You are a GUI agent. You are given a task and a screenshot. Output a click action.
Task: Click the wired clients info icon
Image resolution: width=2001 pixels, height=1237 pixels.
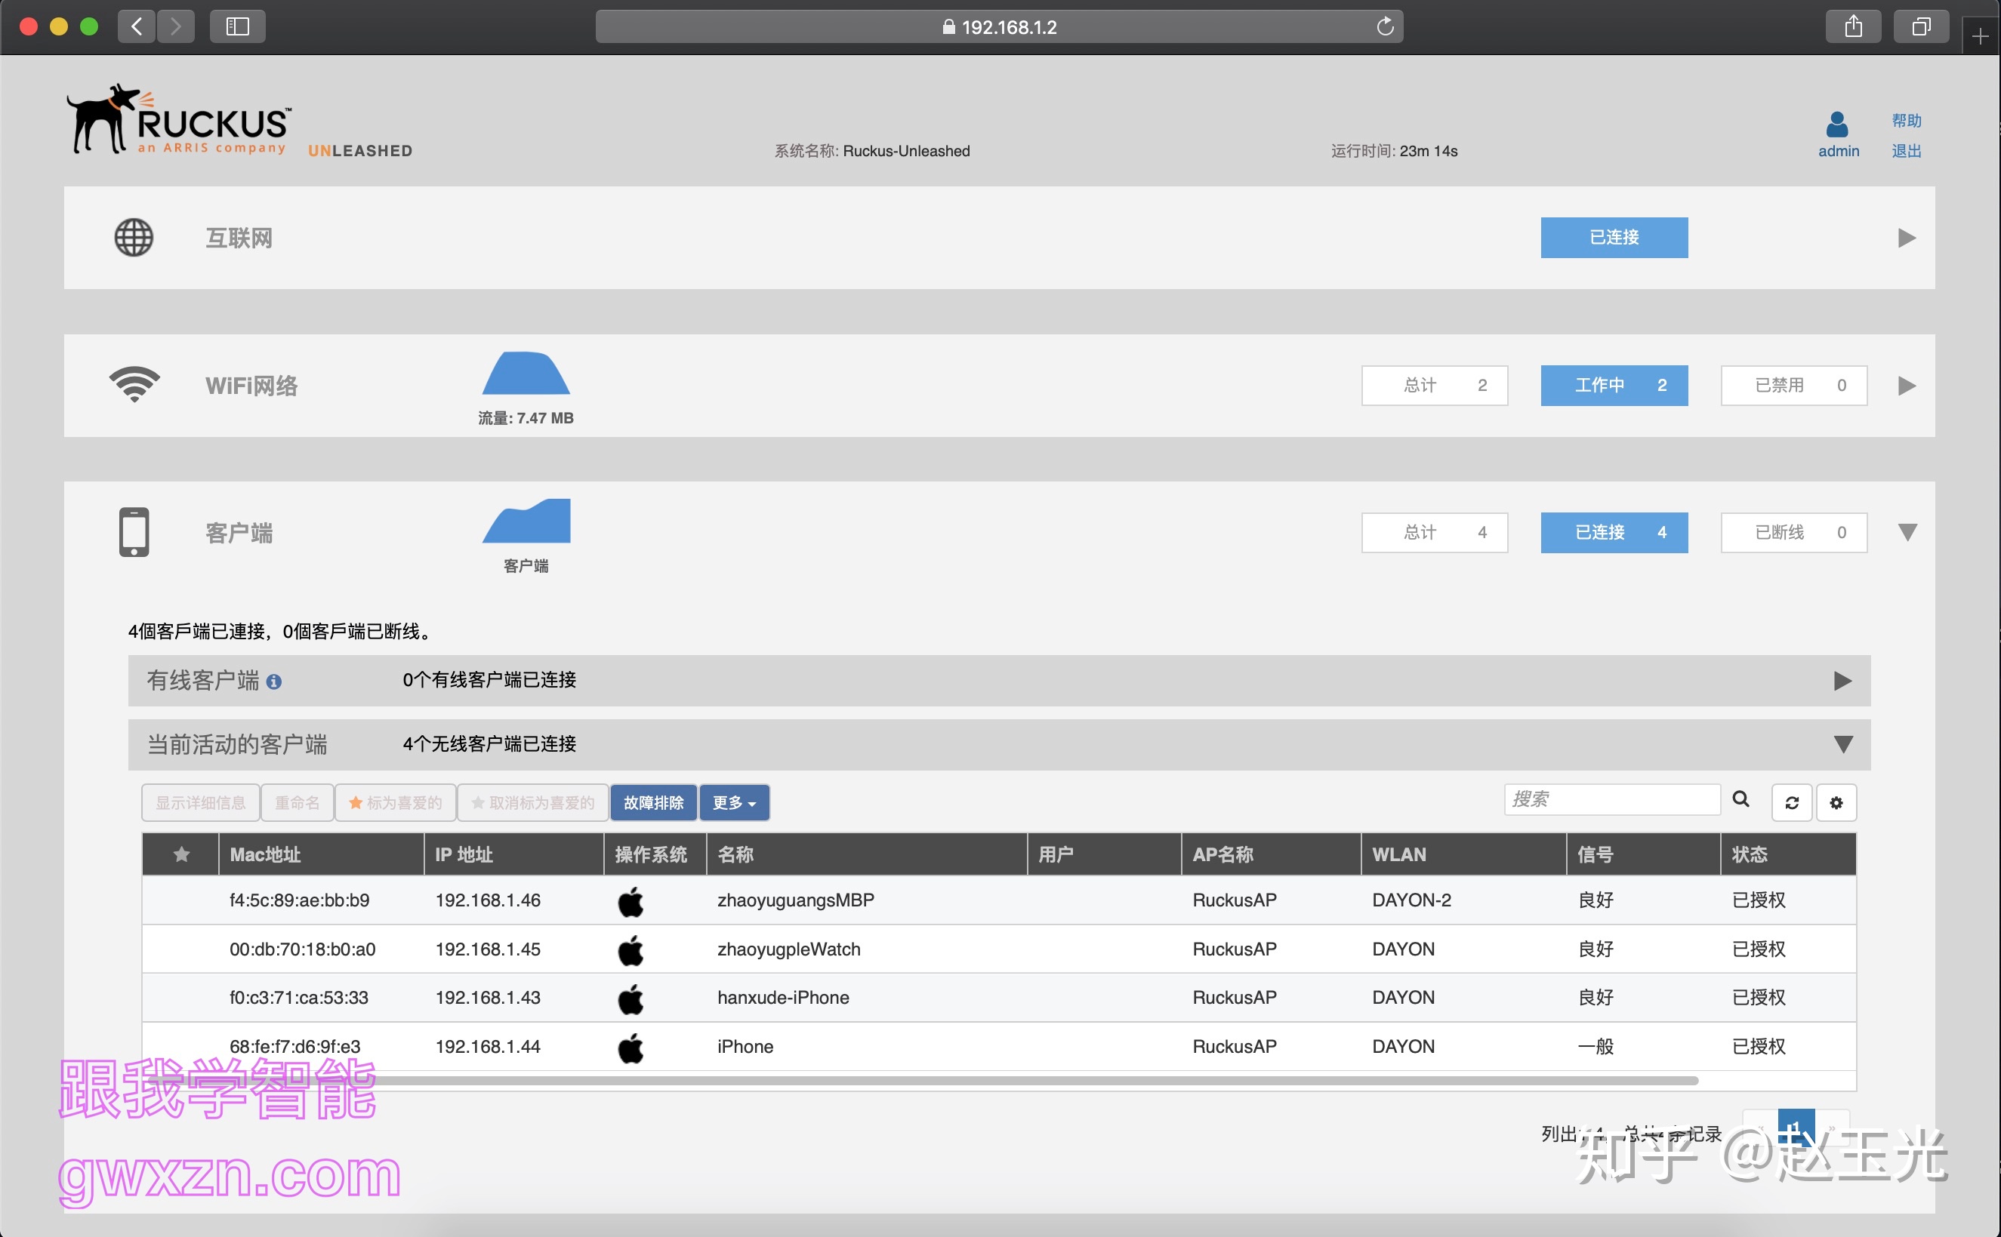[x=274, y=682]
